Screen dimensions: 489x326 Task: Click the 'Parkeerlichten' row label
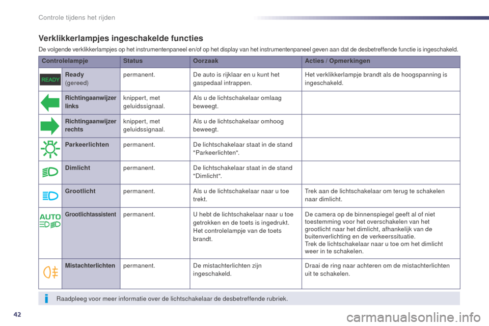pos(87,145)
